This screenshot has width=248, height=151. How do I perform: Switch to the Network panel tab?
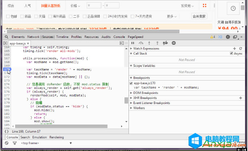click(x=33, y=37)
